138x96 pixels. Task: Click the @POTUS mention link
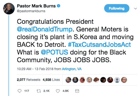point(54,52)
